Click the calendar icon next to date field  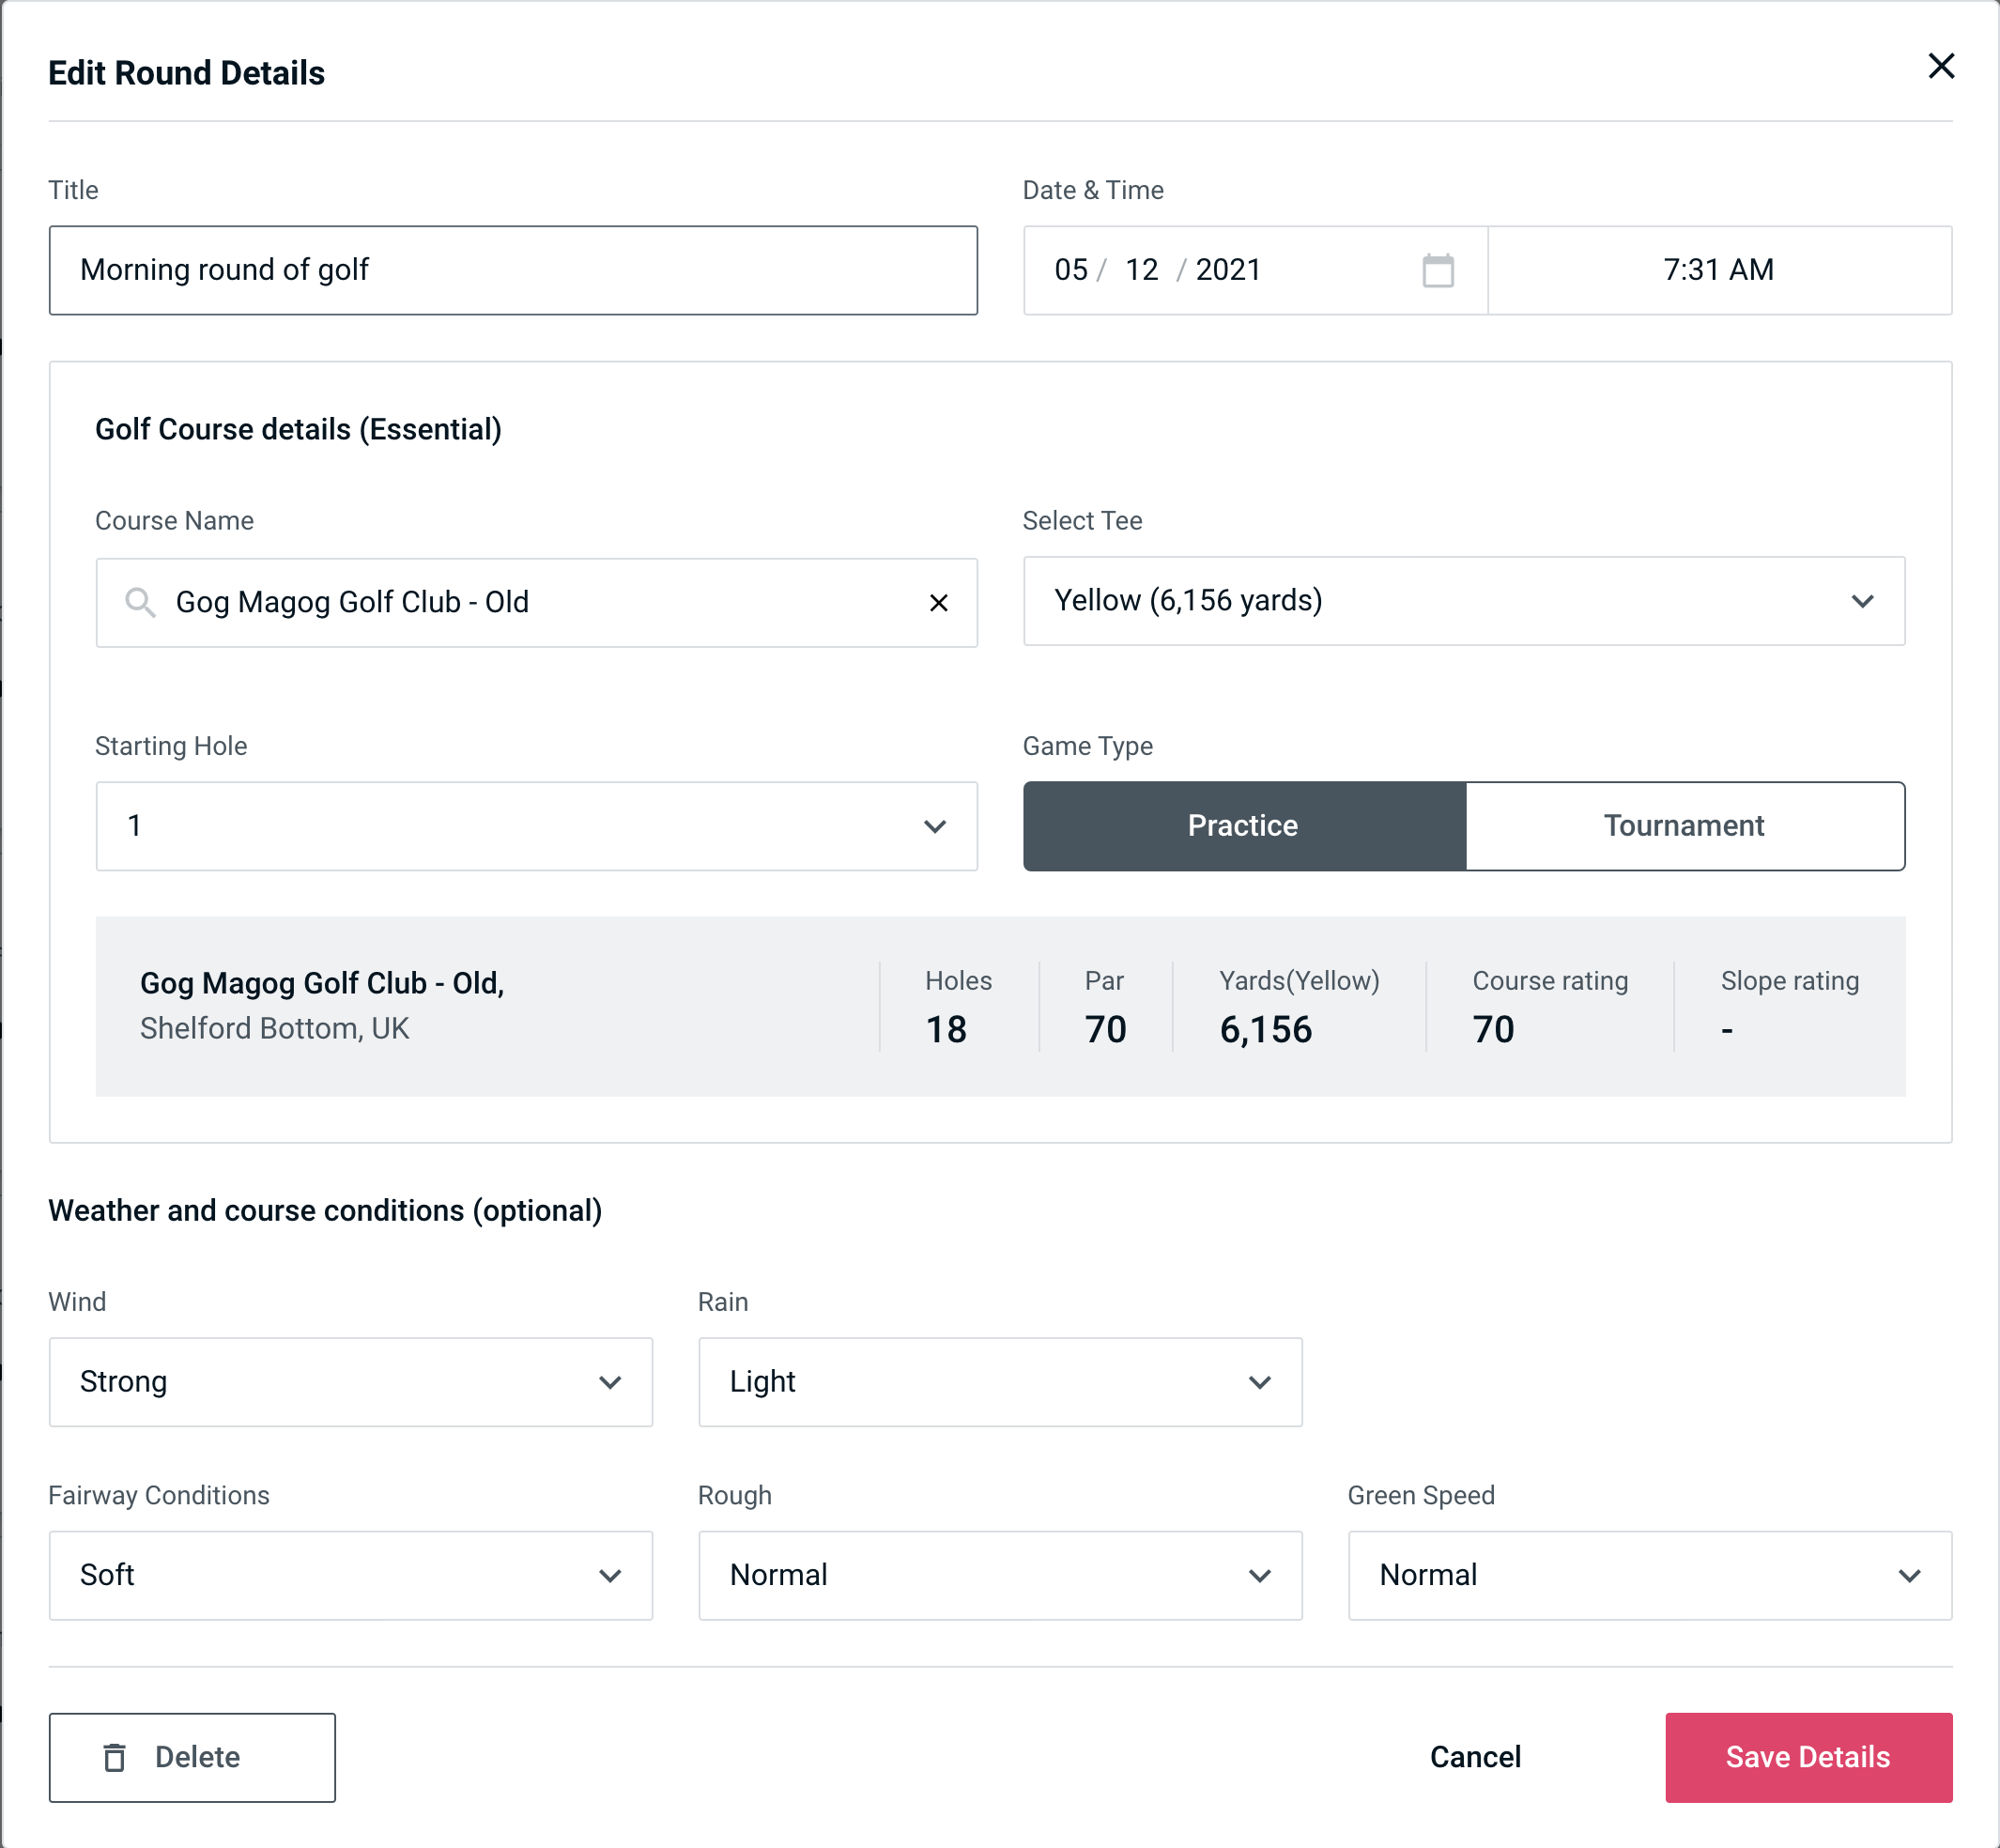[x=1439, y=269]
